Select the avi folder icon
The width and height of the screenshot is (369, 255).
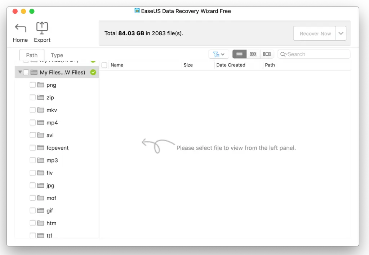(x=41, y=135)
